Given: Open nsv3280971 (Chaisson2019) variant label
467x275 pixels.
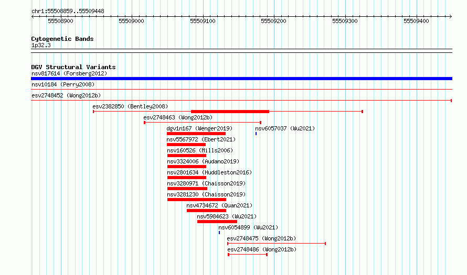Looking at the screenshot, I should click(206, 183).
